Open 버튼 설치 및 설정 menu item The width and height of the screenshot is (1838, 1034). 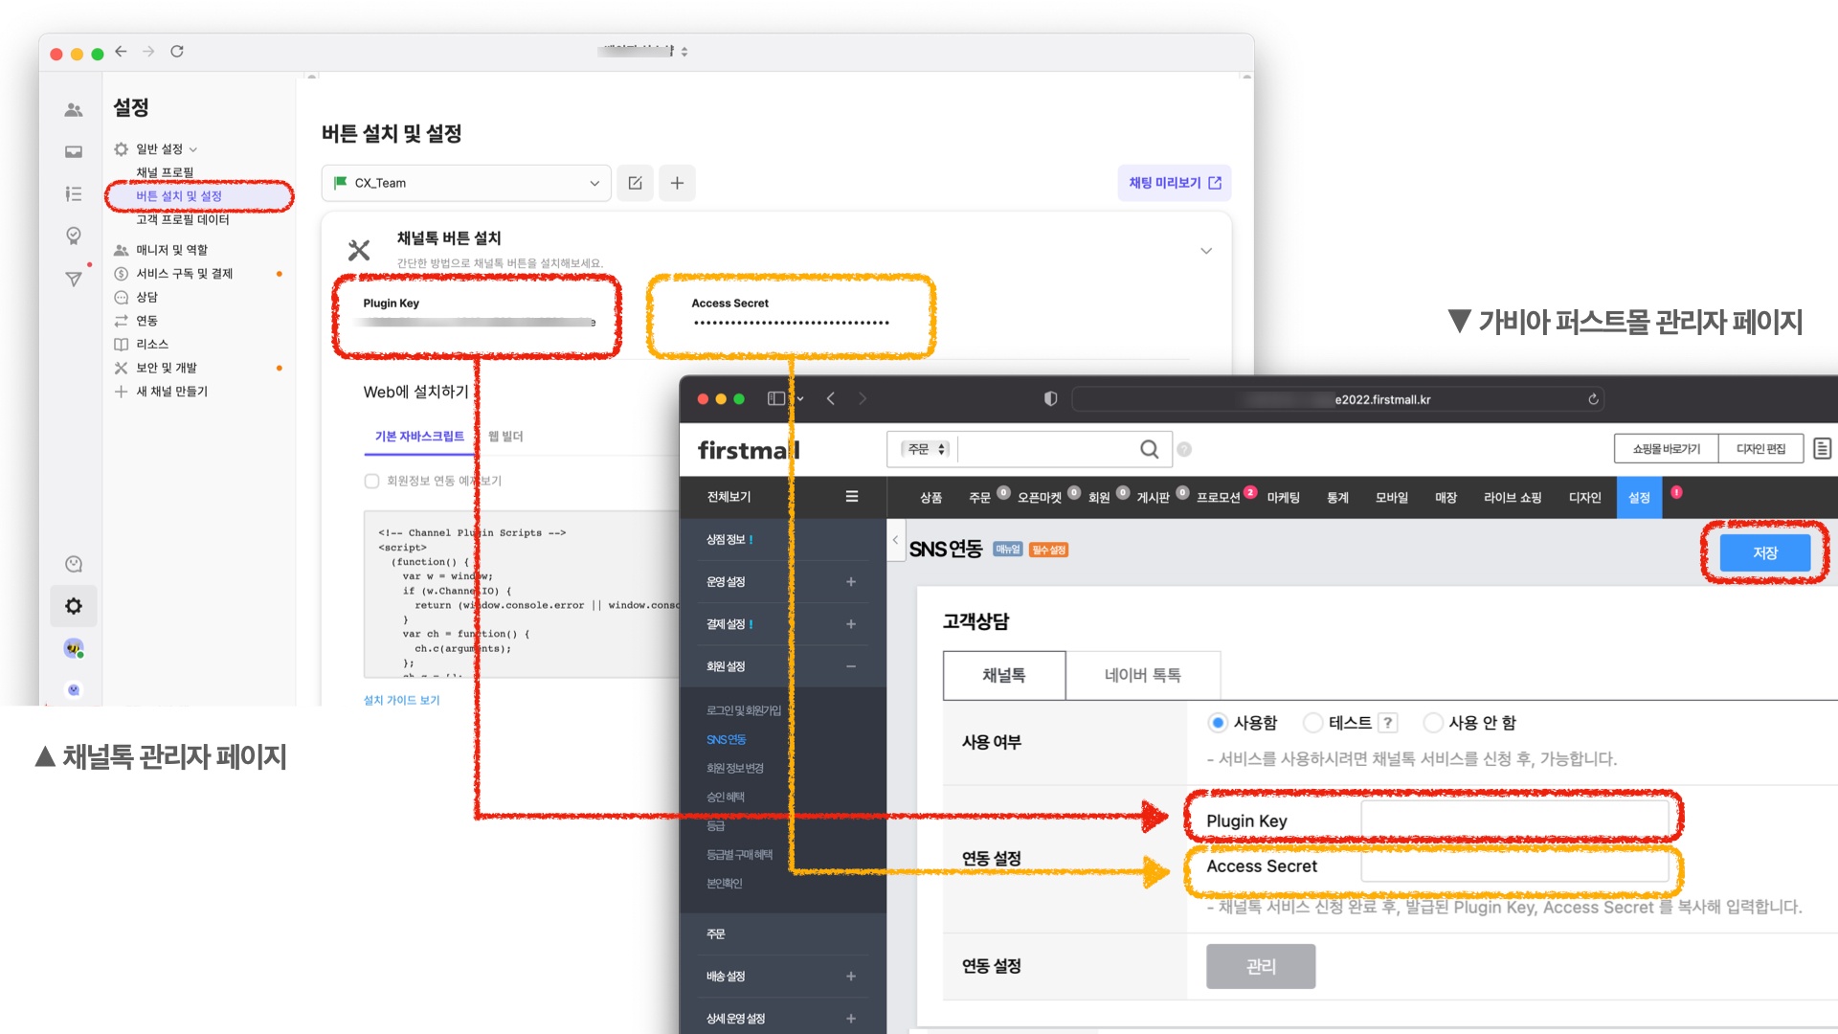pos(179,196)
